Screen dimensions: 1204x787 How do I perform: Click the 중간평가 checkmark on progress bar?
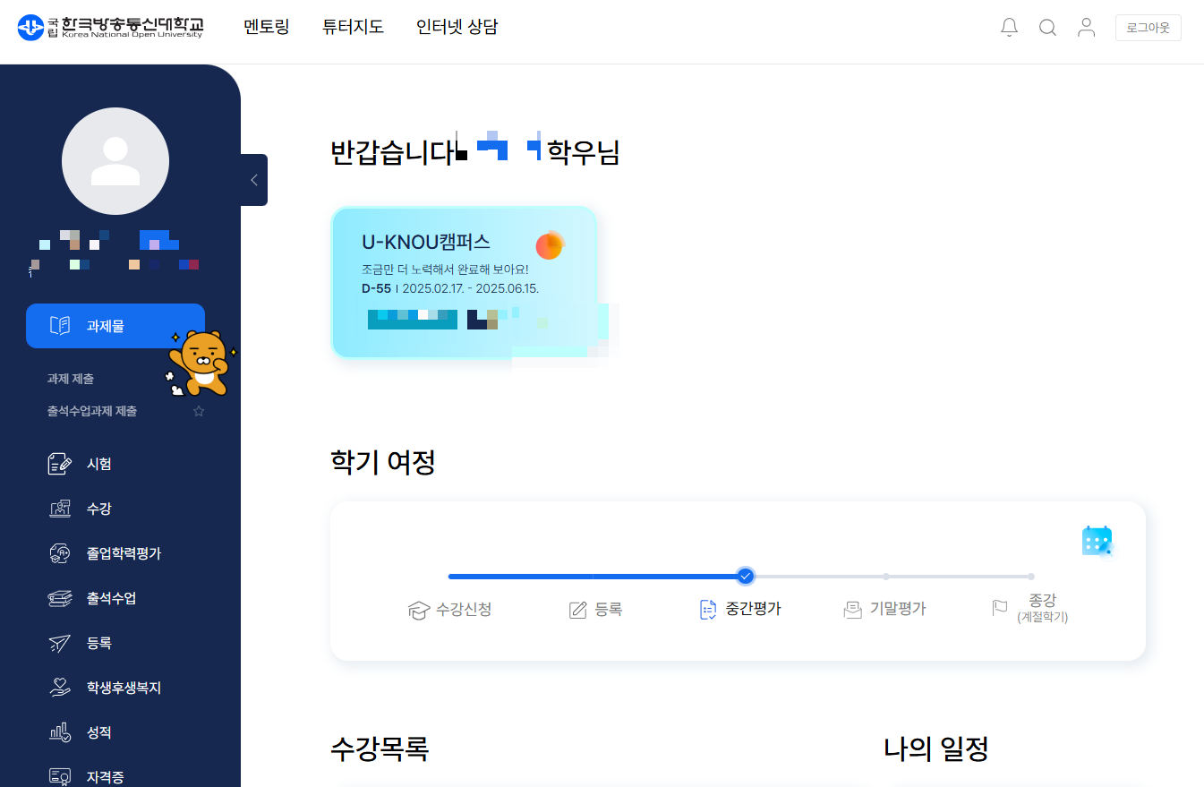(x=745, y=576)
